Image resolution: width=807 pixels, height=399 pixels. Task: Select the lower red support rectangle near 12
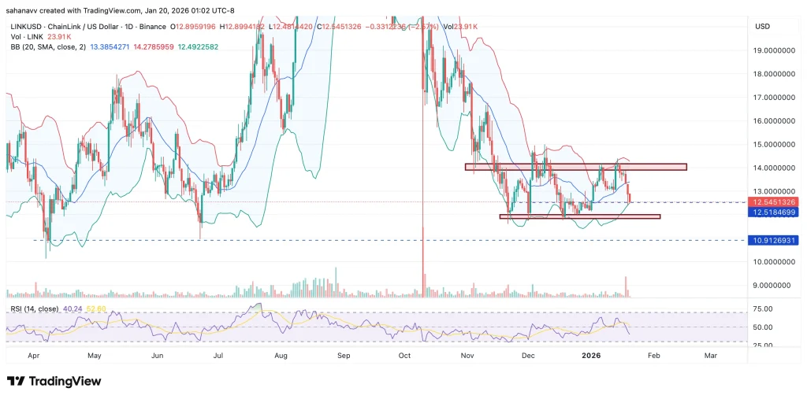(x=579, y=216)
